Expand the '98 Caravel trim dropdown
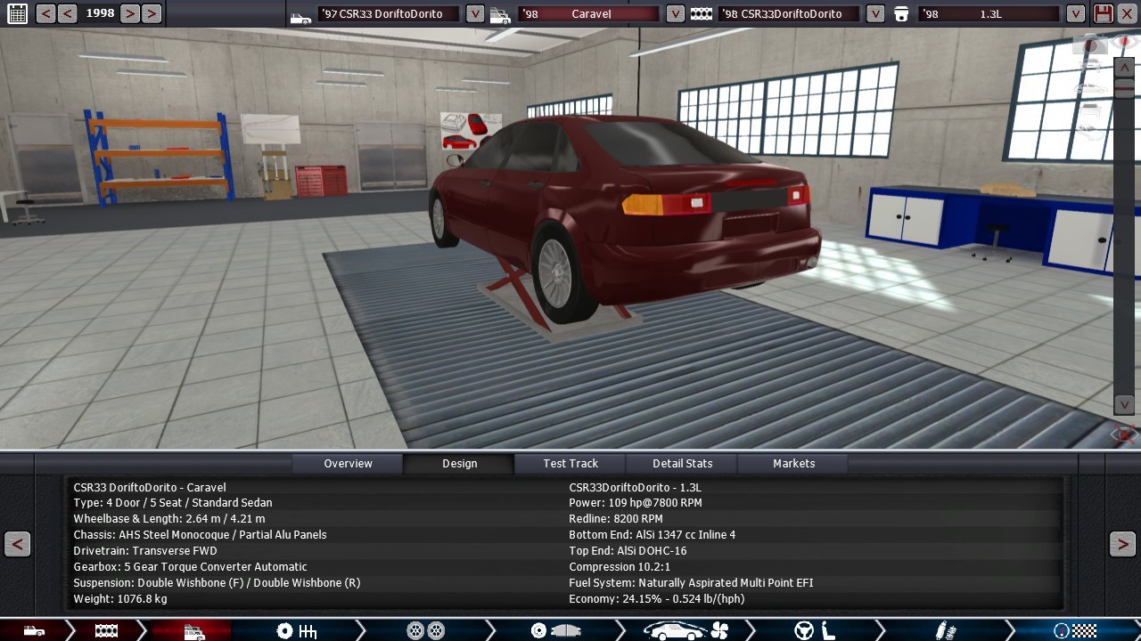The width and height of the screenshot is (1141, 641). (676, 13)
